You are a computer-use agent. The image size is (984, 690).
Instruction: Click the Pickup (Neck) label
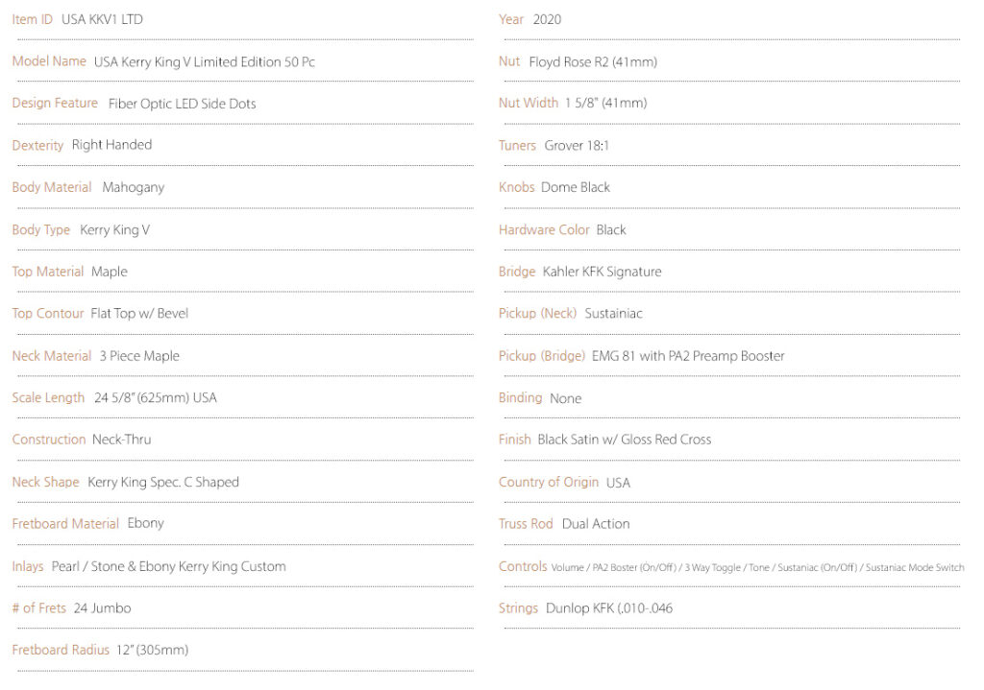pos(537,314)
